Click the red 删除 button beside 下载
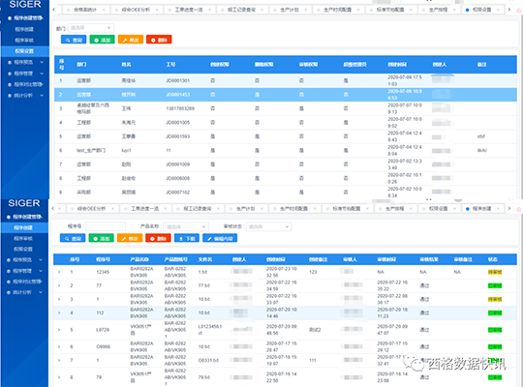 (158, 238)
